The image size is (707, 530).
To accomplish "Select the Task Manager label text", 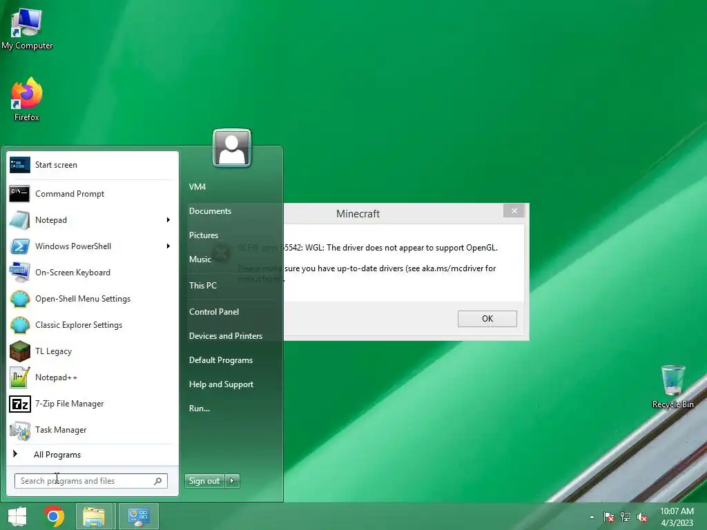I will point(61,430).
